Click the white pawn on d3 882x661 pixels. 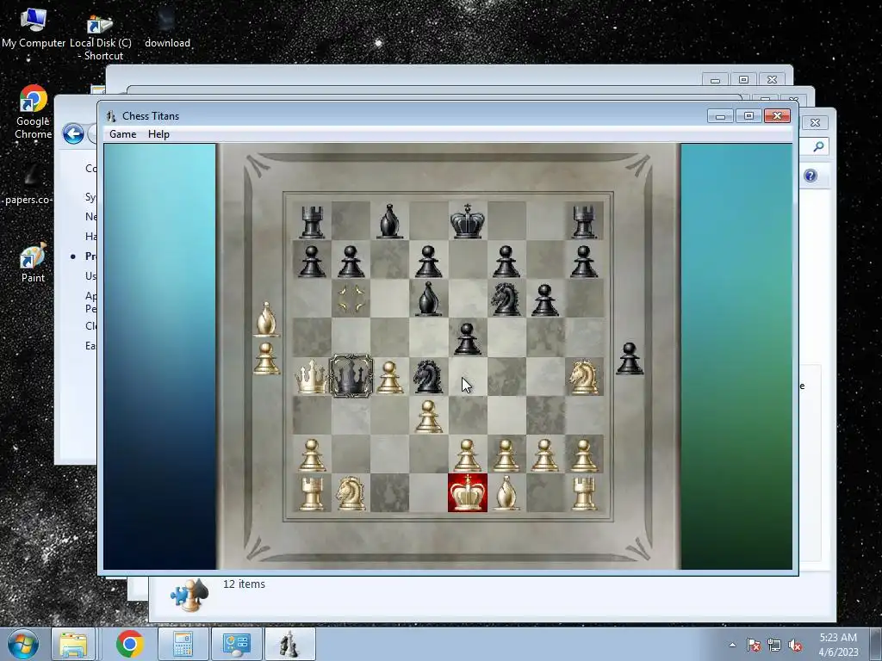[x=429, y=416]
